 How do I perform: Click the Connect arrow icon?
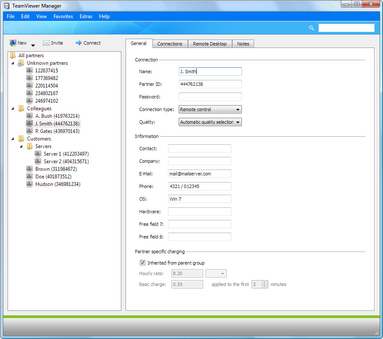click(79, 43)
